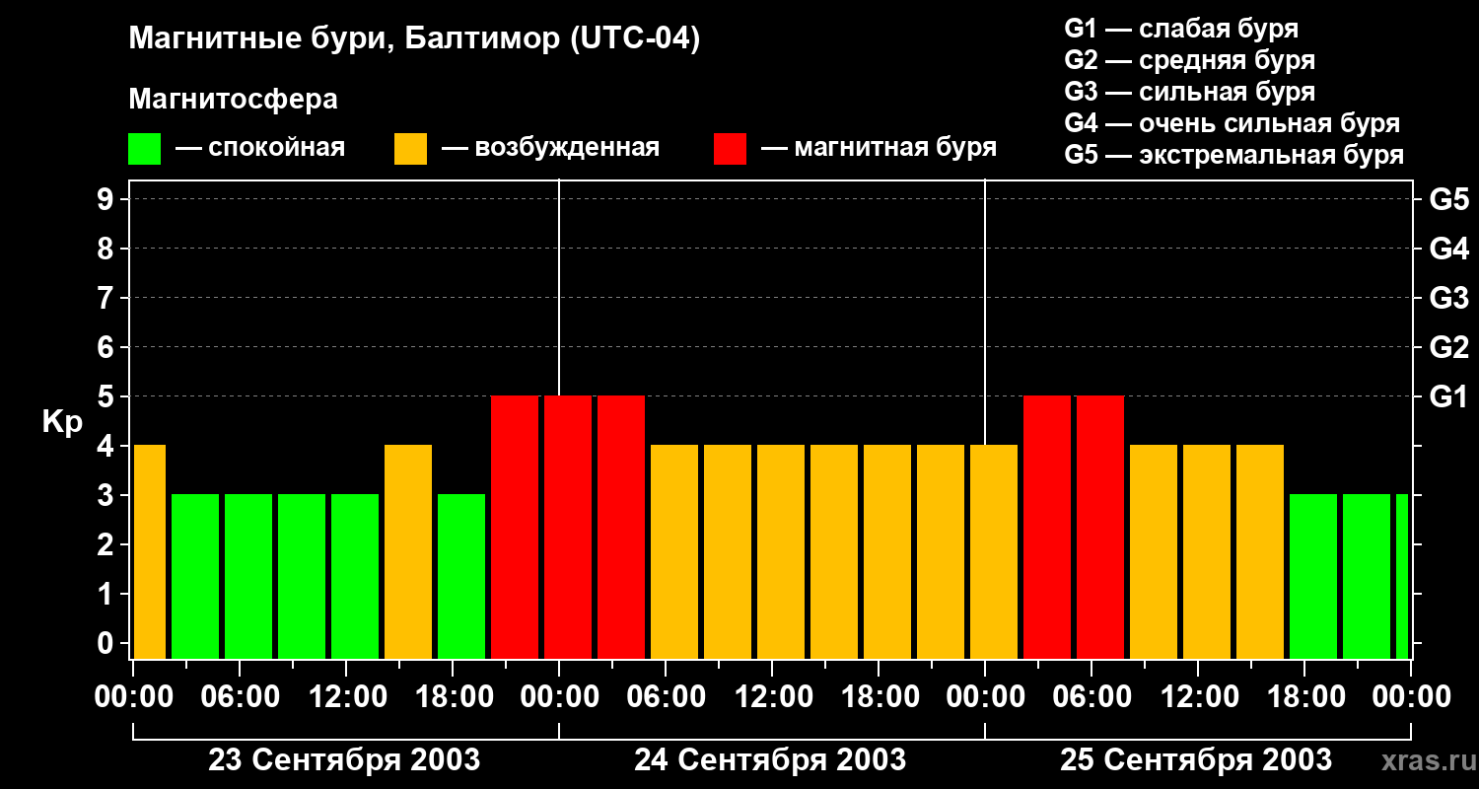Select the "24 Сентября 2003" date label

770,760
